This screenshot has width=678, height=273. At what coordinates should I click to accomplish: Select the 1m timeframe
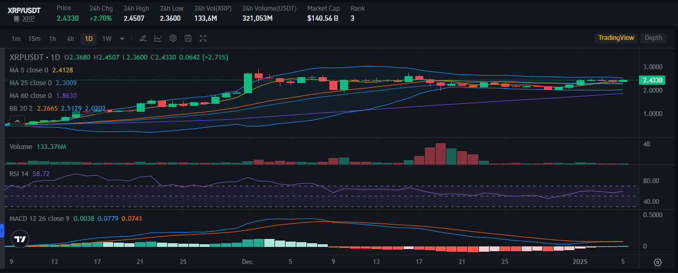pyautogui.click(x=16, y=38)
